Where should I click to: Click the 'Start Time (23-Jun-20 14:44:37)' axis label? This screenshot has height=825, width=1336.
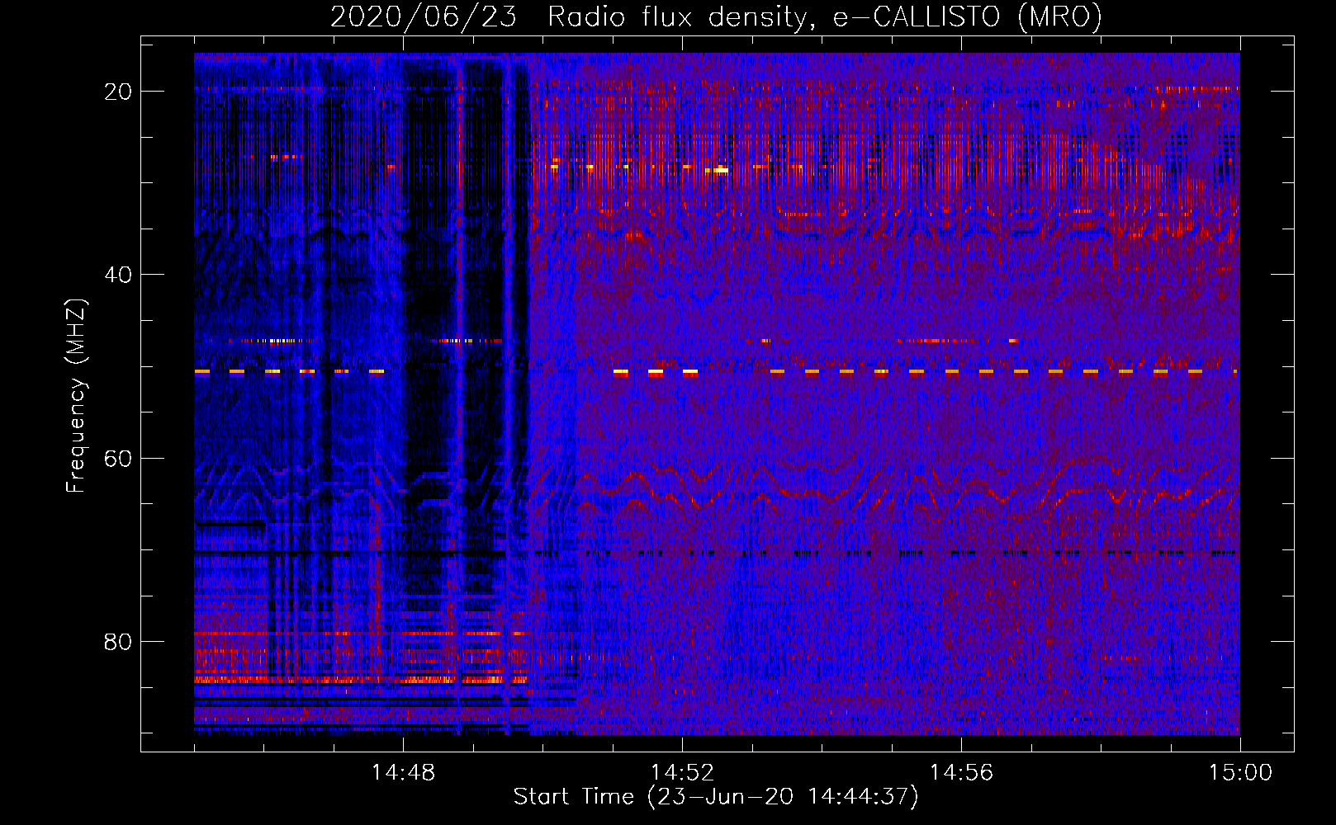coord(716,797)
